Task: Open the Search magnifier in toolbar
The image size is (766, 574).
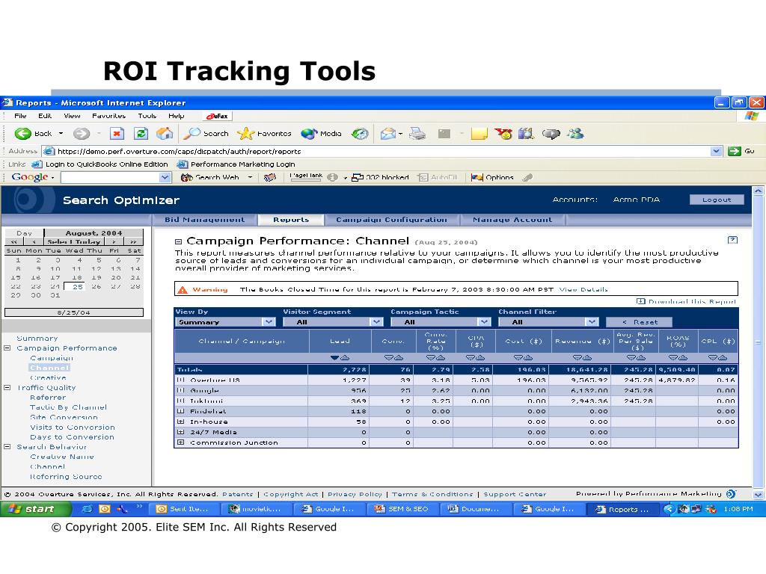Action: [192, 133]
